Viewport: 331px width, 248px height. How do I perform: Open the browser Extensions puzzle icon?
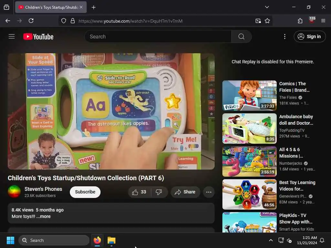300,21
